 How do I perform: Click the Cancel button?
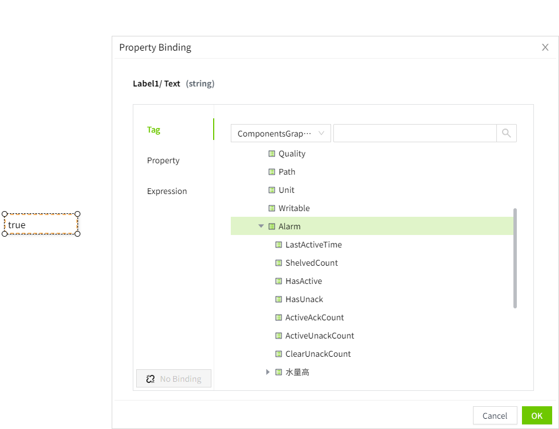(x=495, y=415)
